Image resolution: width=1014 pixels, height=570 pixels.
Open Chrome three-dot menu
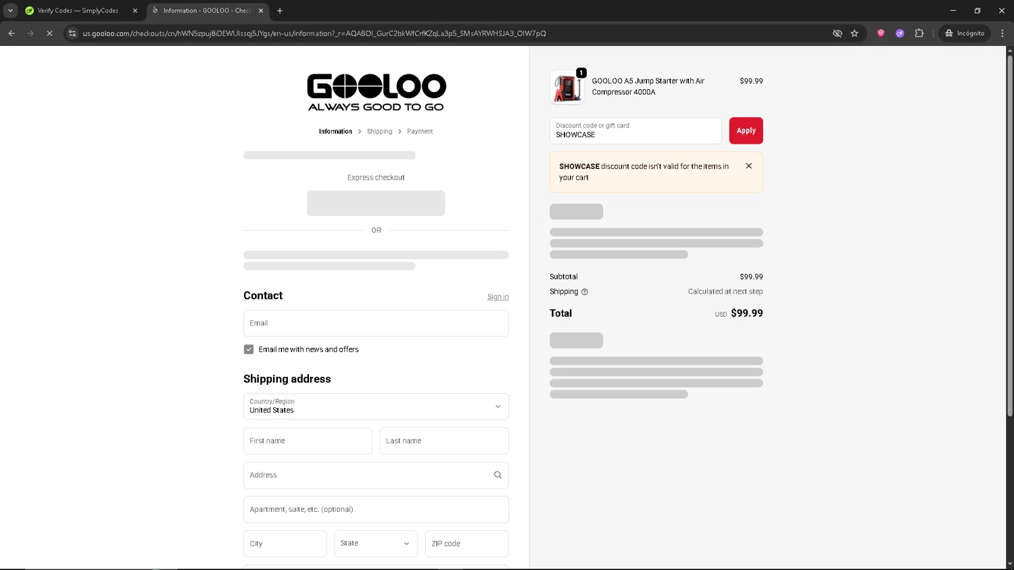(x=1003, y=33)
